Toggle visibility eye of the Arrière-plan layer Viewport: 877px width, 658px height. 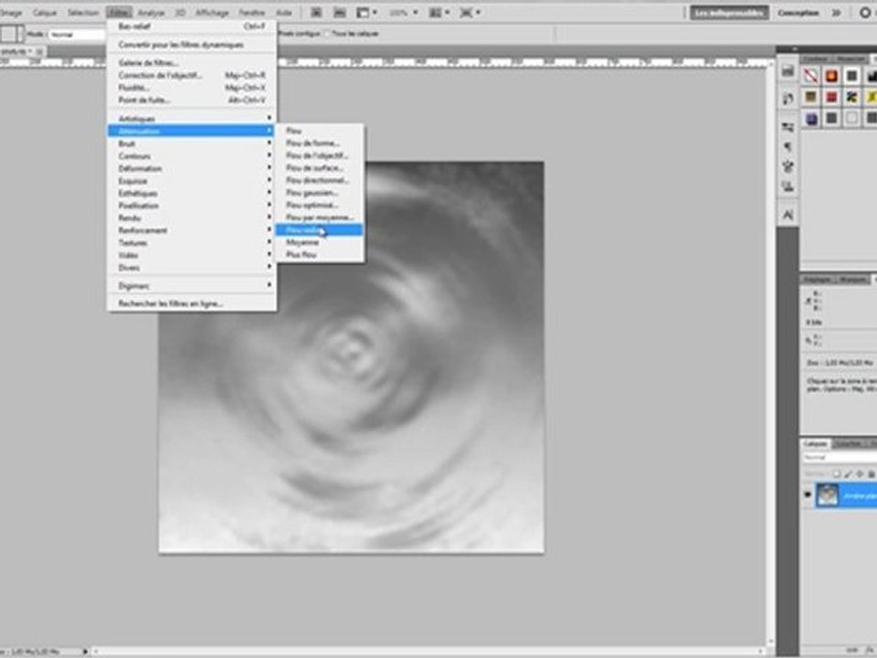(808, 494)
